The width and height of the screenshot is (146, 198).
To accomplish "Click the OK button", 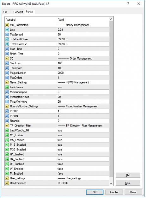I will (94, 192).
